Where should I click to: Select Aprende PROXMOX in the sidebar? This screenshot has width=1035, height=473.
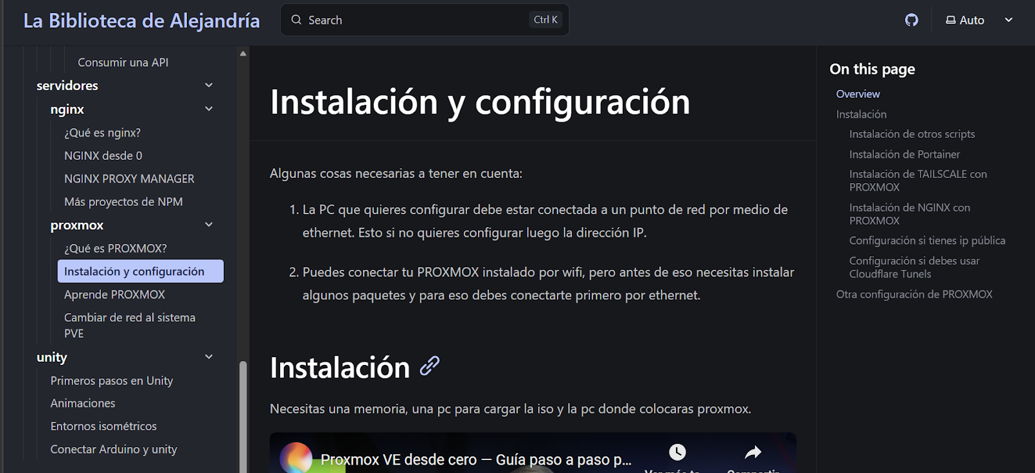coord(114,294)
